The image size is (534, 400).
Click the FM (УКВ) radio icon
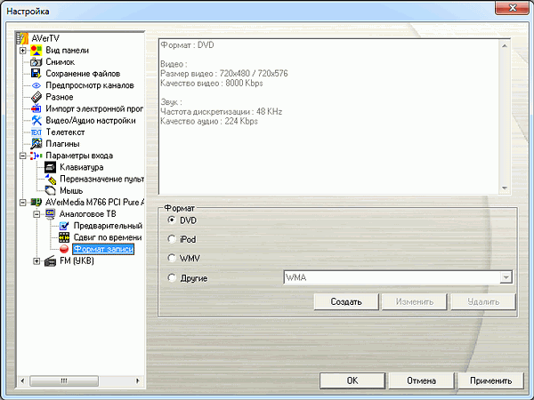click(51, 260)
